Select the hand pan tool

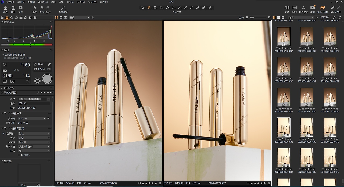149,8
